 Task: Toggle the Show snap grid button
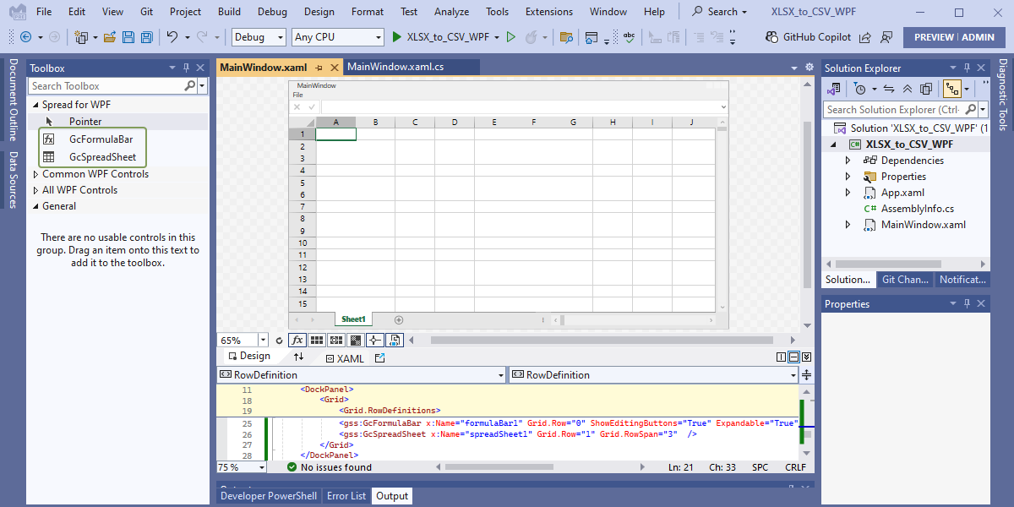click(x=317, y=340)
